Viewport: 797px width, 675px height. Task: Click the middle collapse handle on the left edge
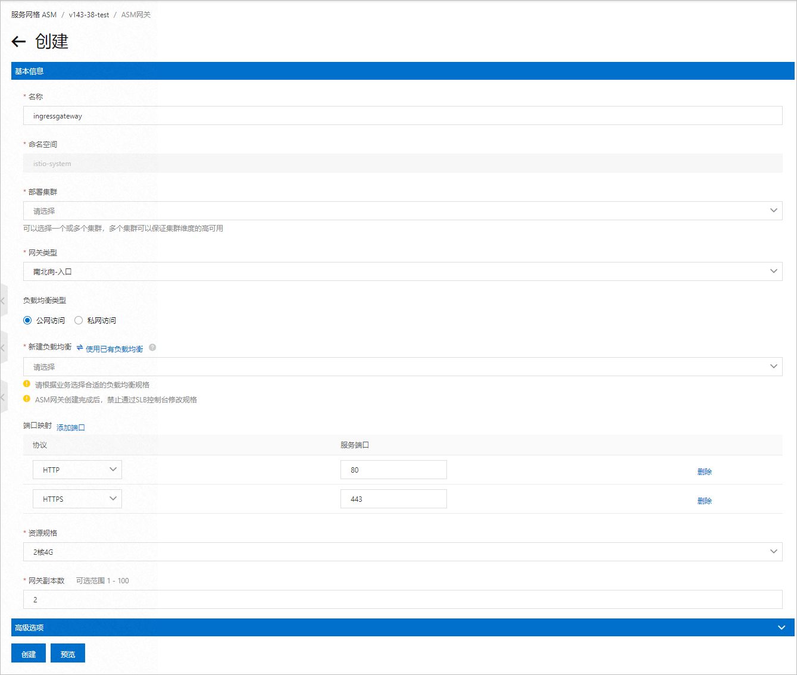pos(4,348)
